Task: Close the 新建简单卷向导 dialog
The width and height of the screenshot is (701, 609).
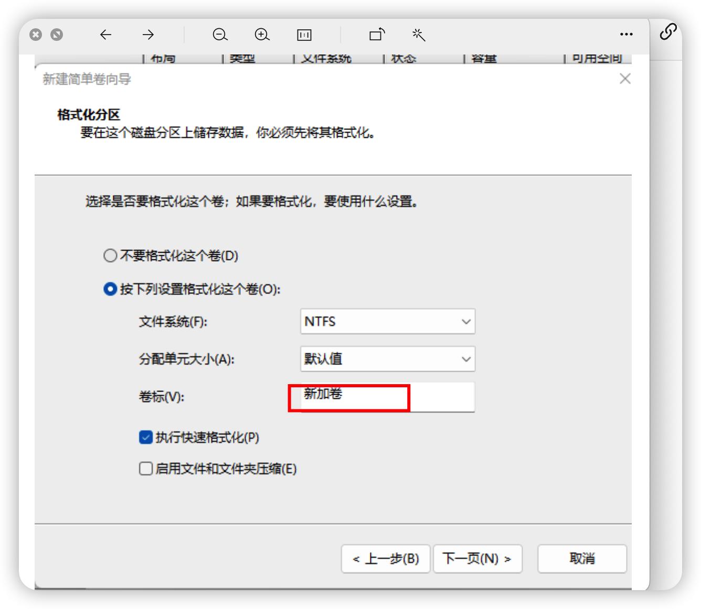Action: [625, 79]
